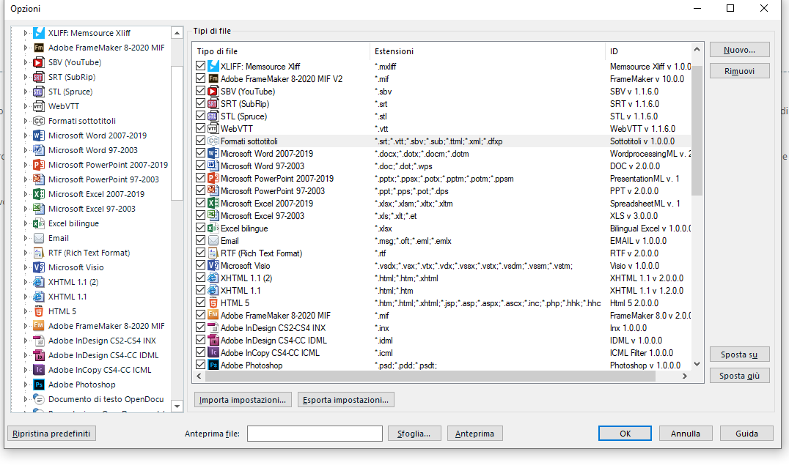Expand the Microsoft PowerPoint 97-2003 tree node

click(x=25, y=179)
